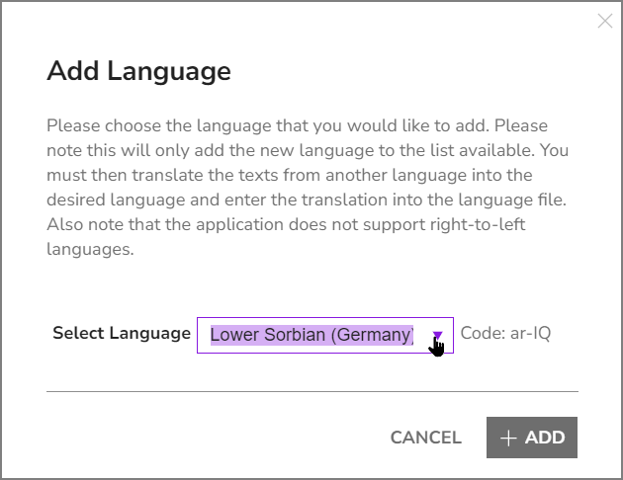Select the Lower Sorbian (Germany) combo box

[x=325, y=335]
